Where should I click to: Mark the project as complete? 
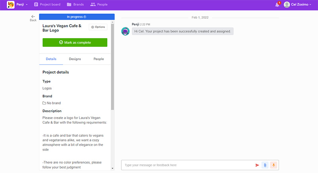[x=75, y=42]
